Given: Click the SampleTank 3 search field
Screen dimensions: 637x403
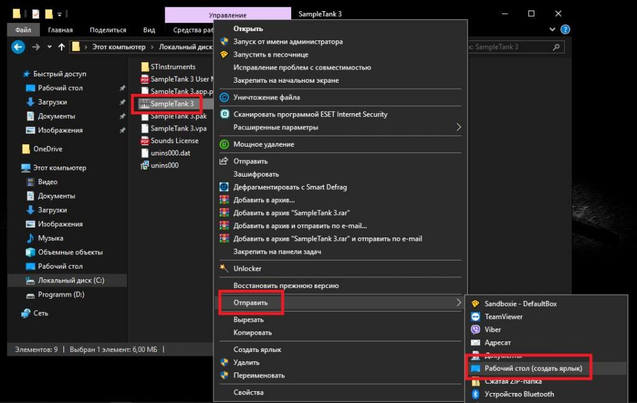Looking at the screenshot, I should point(510,47).
